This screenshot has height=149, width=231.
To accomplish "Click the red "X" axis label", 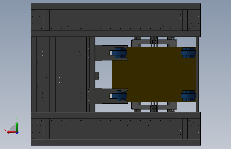I will coord(5,131).
